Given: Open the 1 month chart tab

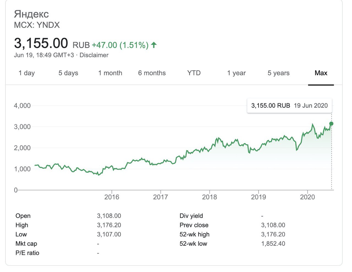Looking at the screenshot, I should click(110, 73).
